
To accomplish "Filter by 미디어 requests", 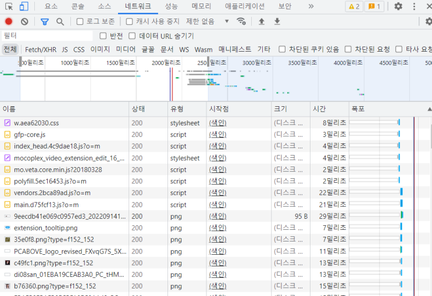I will pyautogui.click(x=126, y=49).
